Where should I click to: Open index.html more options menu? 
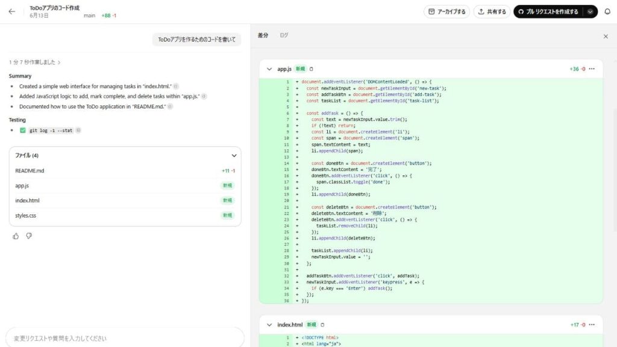592,325
